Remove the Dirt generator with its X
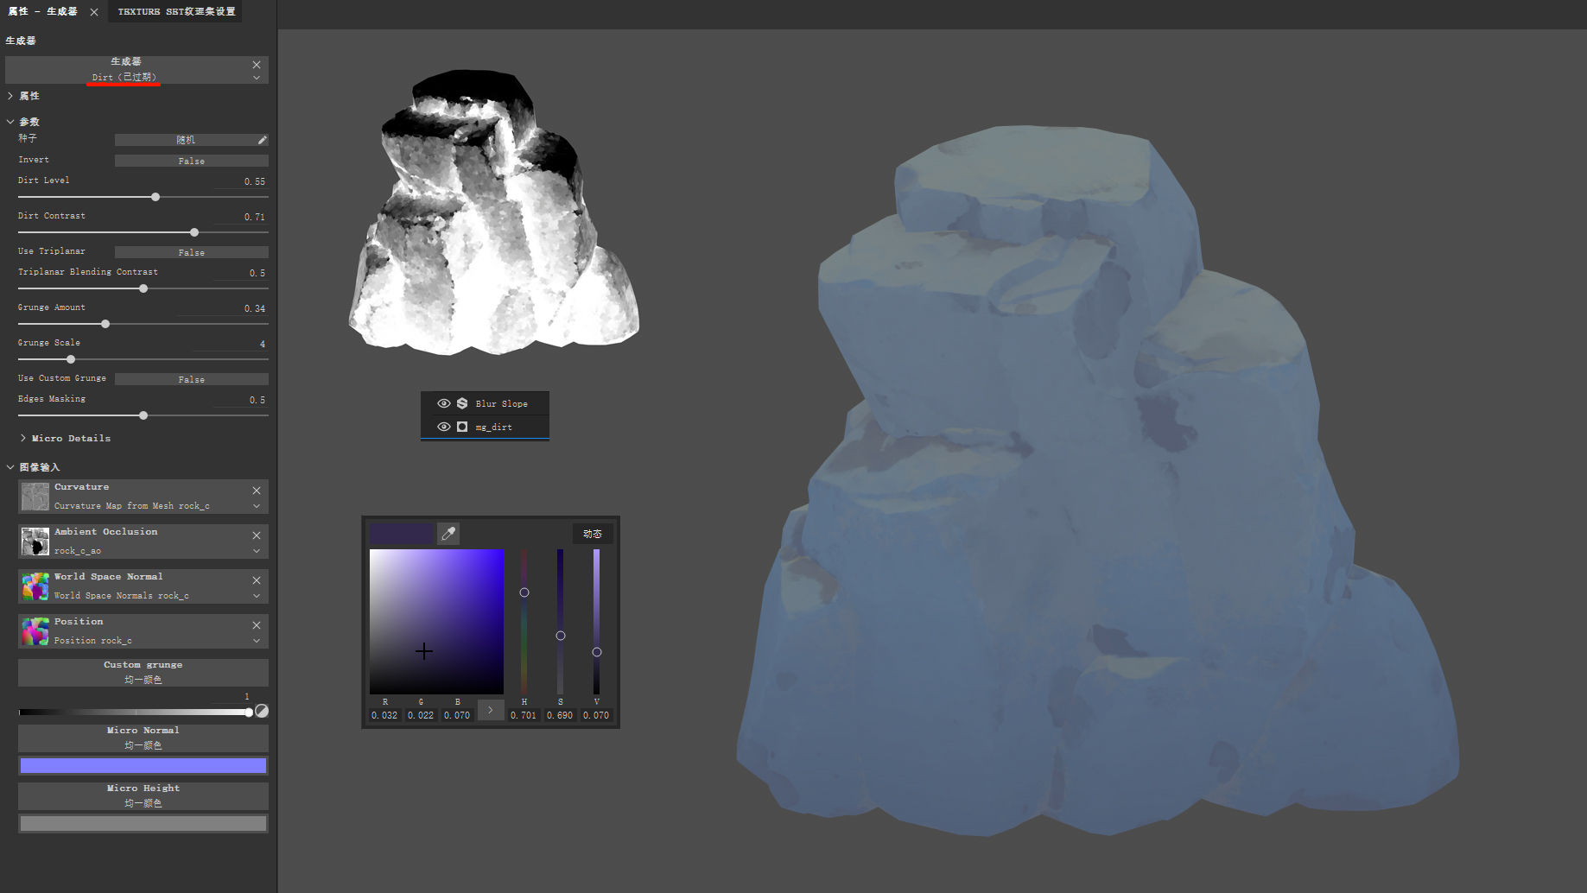The height and width of the screenshot is (893, 1587). click(257, 65)
